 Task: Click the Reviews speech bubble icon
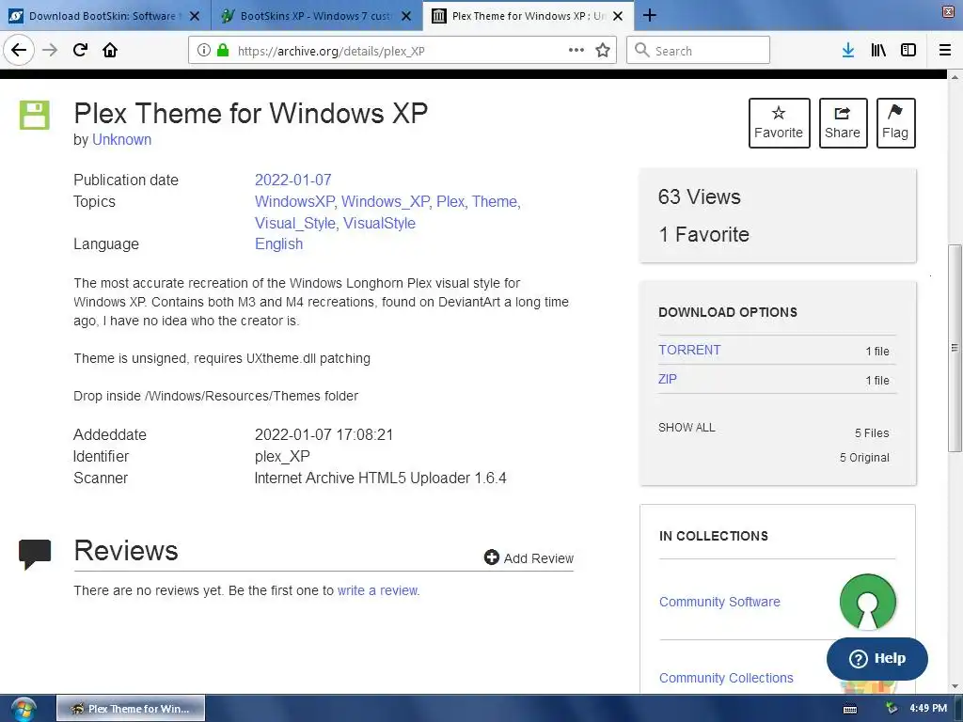[35, 553]
